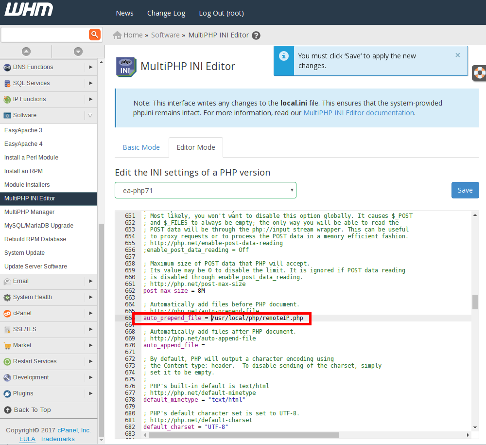Open MySQL/MariaDB Upgrade in sidebar

pyautogui.click(x=39, y=226)
